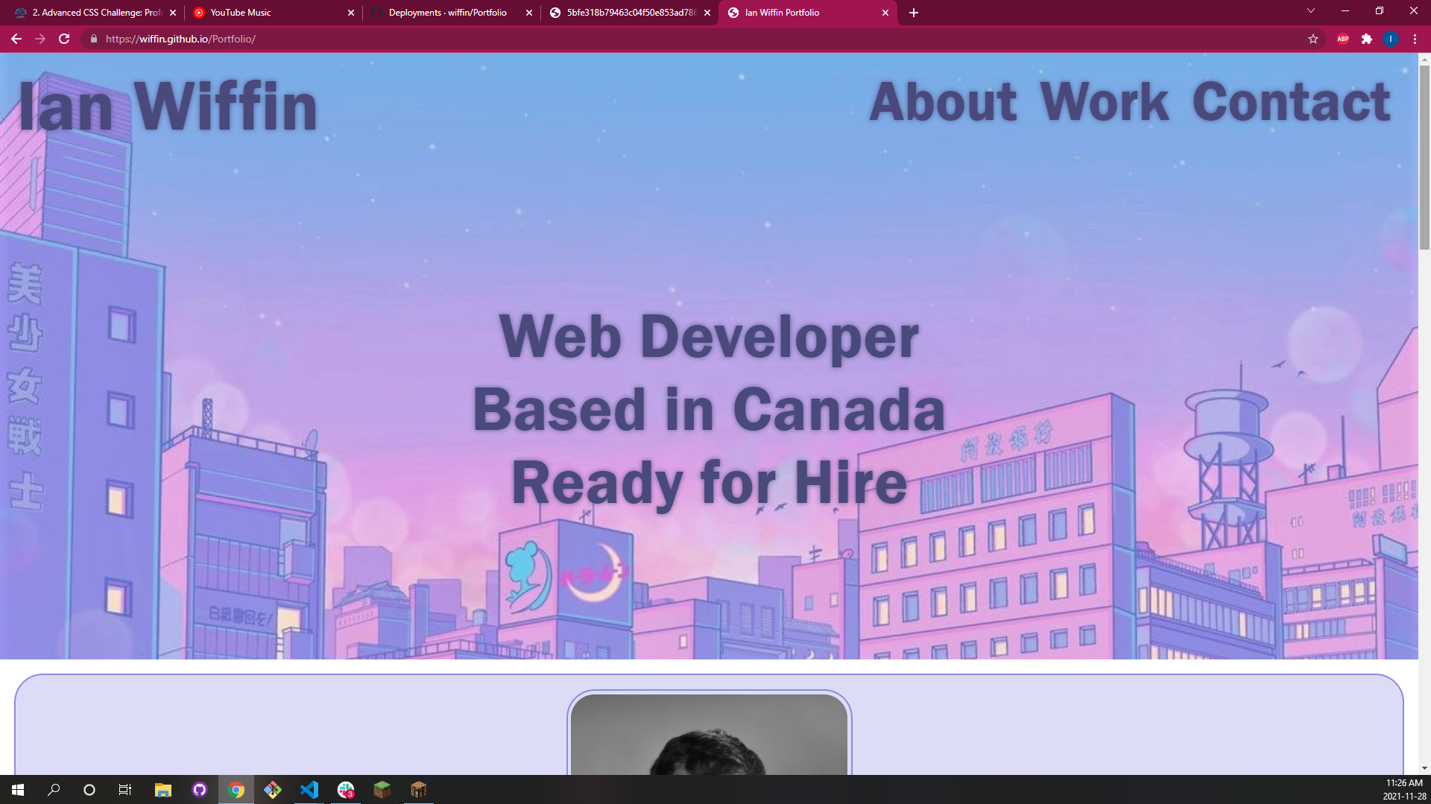Open GitHub Desktop from the taskbar
This screenshot has height=804, width=1431.
(199, 790)
